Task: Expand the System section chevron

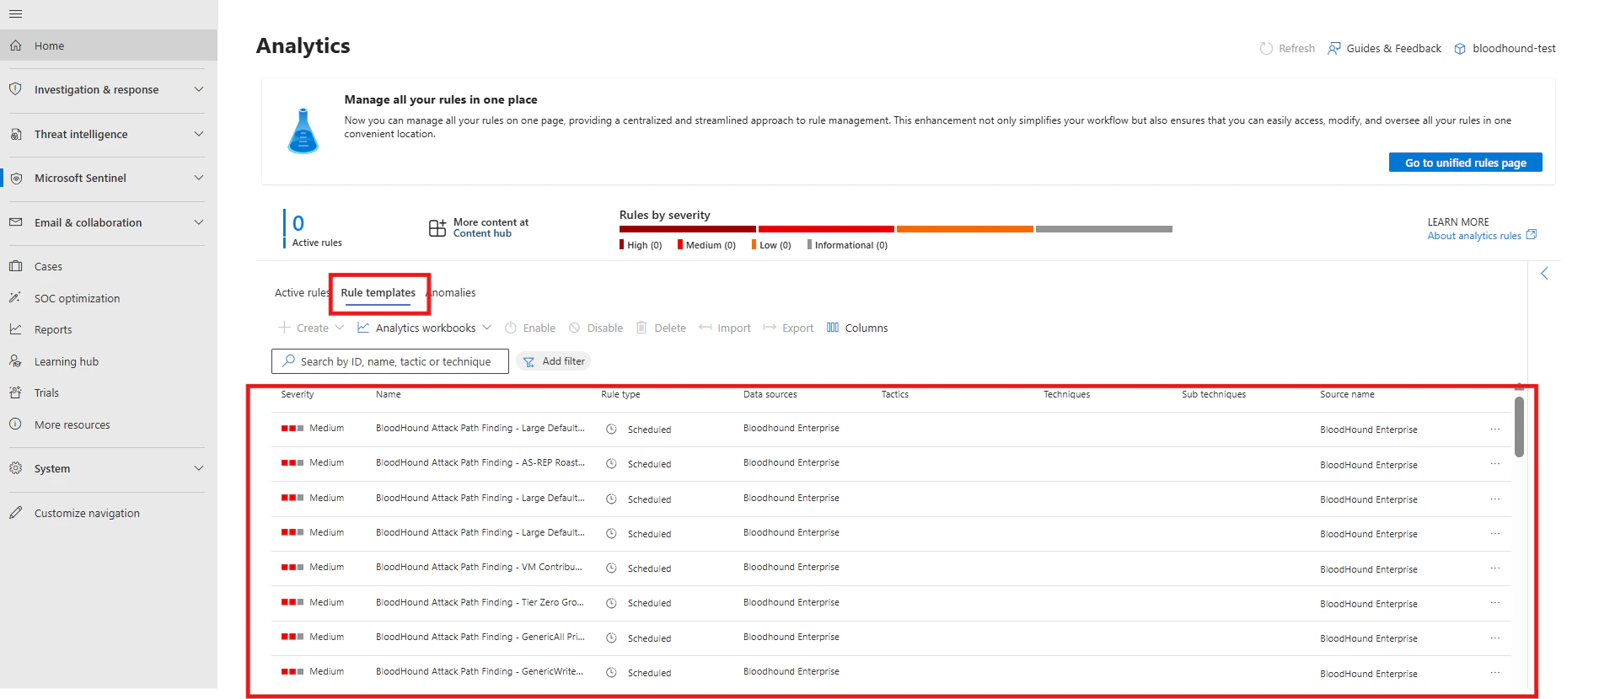Action: (x=199, y=468)
